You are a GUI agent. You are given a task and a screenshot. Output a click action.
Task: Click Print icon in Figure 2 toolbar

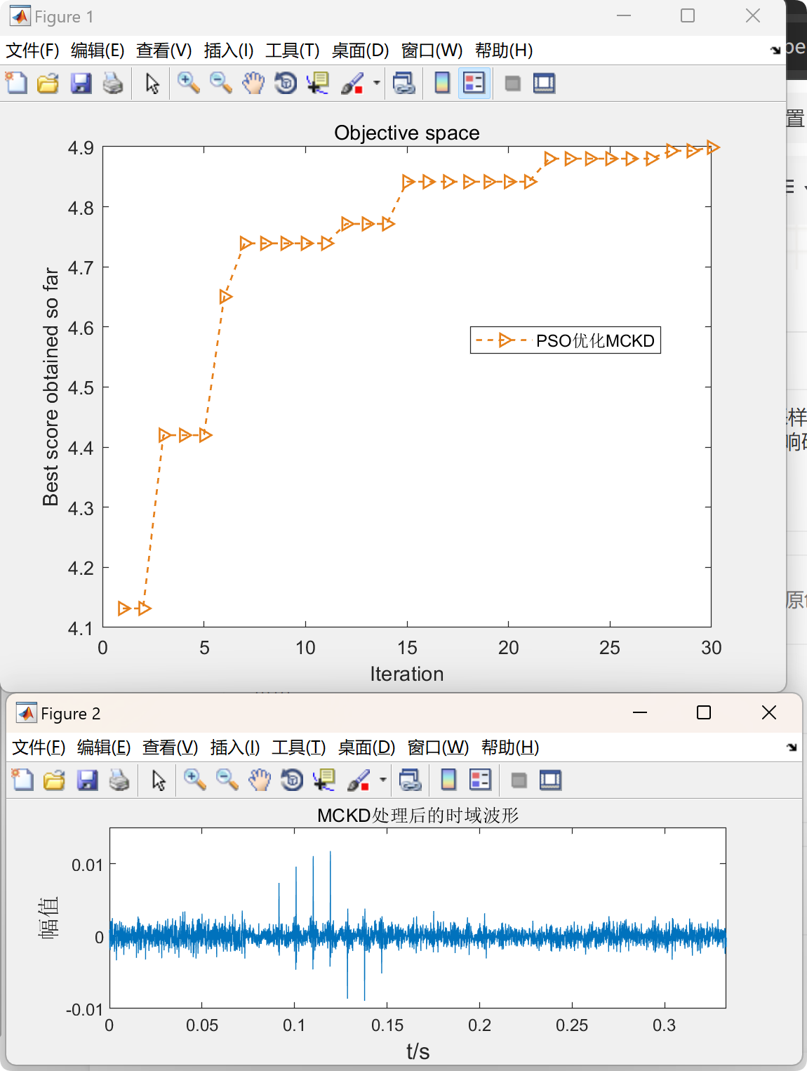click(x=119, y=780)
